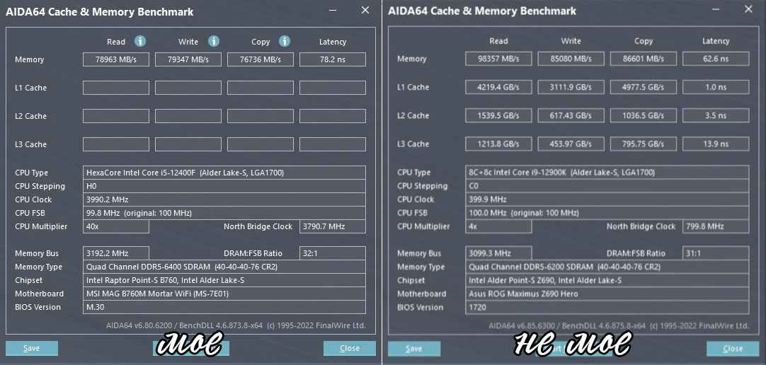Select memory copy value 86601 MB/s
The width and height of the screenshot is (766, 365).
pos(644,59)
